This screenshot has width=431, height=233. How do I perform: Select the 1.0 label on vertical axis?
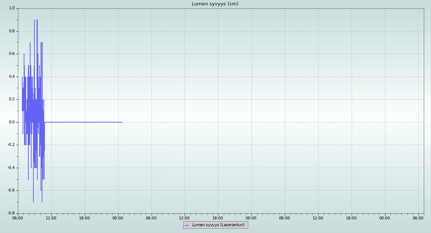12,8
